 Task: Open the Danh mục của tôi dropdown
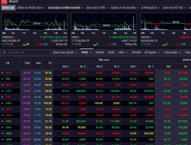pyautogui.click(x=65, y=52)
